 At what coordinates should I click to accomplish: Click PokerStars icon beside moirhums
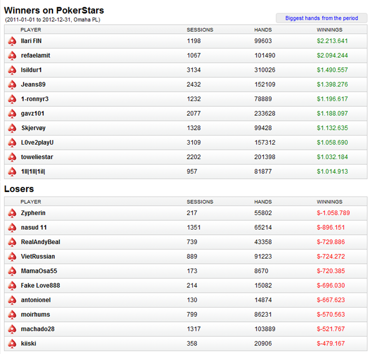click(12, 314)
